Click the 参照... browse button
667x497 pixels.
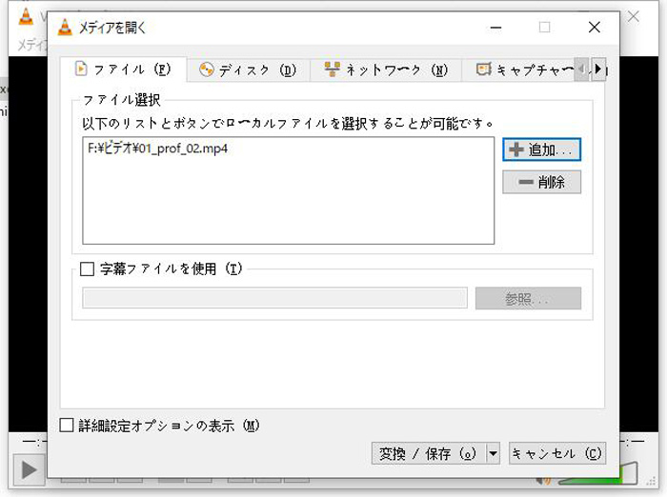click(528, 298)
